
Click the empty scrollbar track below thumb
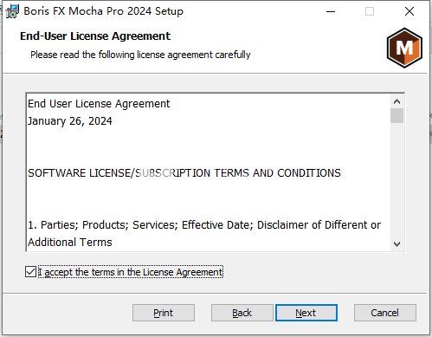pyautogui.click(x=397, y=180)
